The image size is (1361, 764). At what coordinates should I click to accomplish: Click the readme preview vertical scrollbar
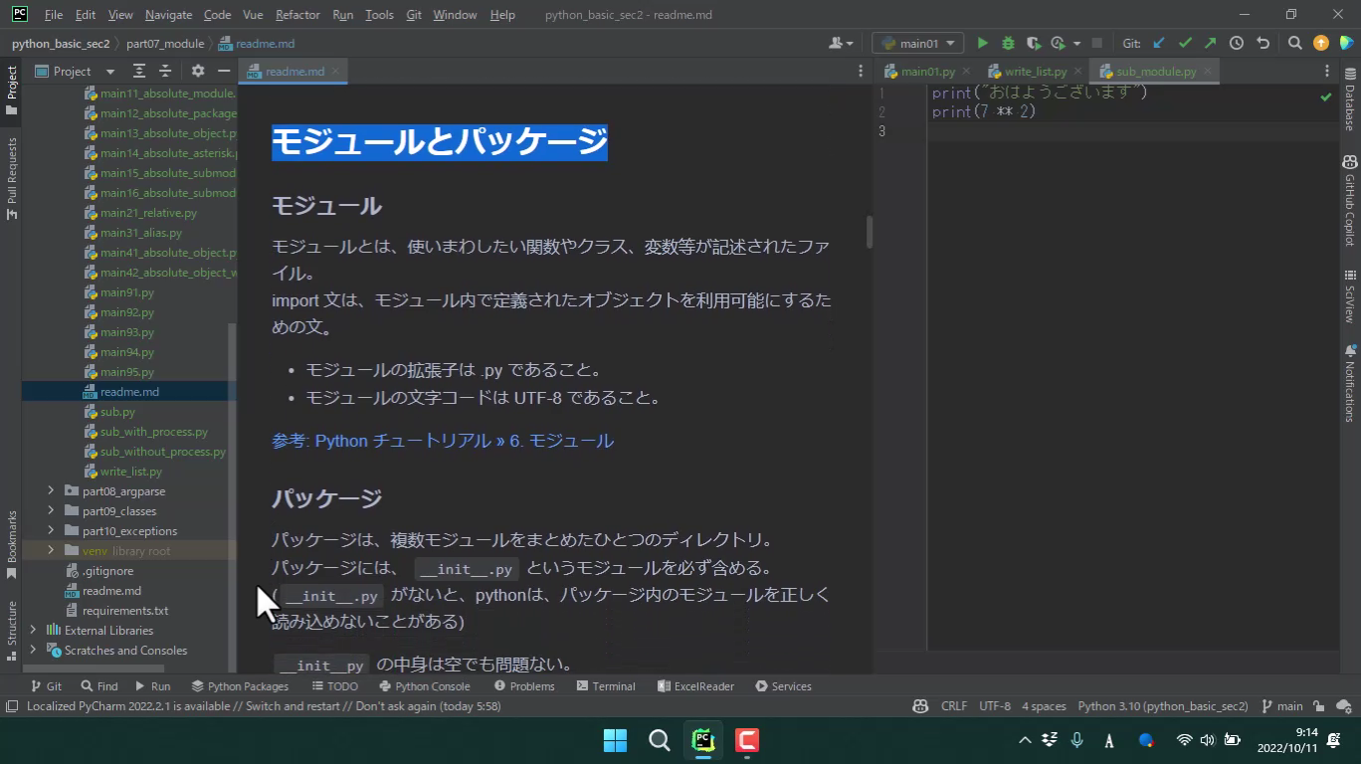(x=869, y=232)
